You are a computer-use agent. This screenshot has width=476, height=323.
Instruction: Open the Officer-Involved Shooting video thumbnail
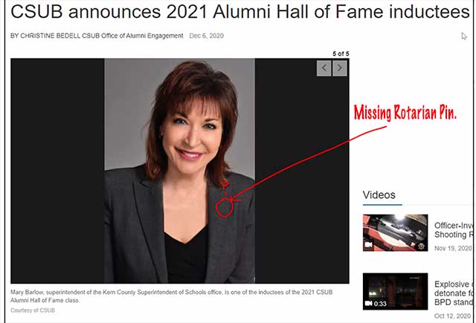coord(395,232)
